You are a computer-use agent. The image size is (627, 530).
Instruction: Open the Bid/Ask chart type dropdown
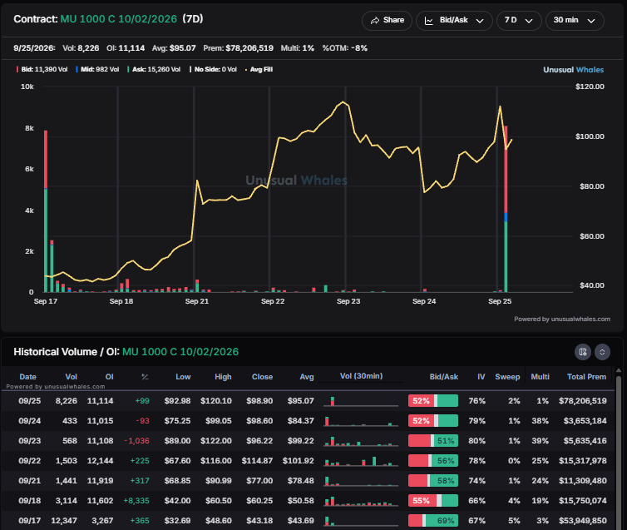coord(454,21)
